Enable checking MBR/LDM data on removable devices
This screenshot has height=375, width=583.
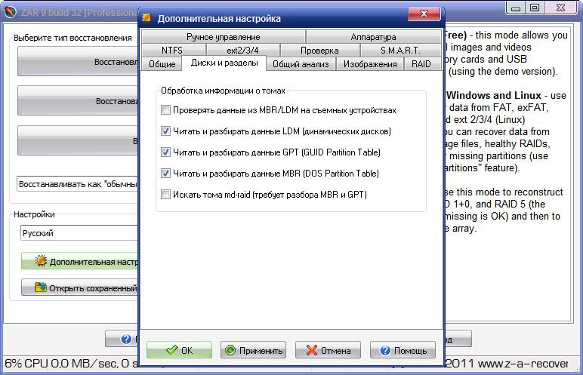(x=165, y=110)
